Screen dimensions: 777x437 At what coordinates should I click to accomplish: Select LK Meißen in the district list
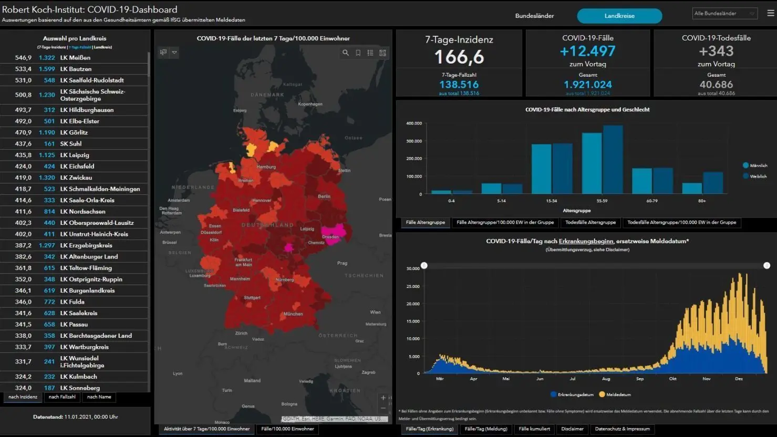[x=75, y=58]
